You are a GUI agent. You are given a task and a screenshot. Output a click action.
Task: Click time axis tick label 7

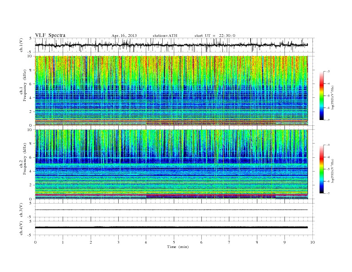229,242
